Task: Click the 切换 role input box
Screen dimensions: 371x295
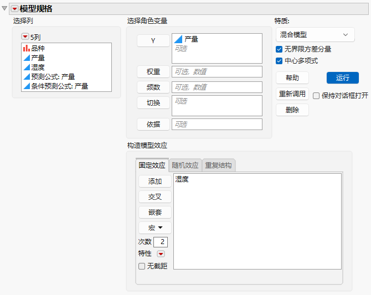Action: pos(217,106)
